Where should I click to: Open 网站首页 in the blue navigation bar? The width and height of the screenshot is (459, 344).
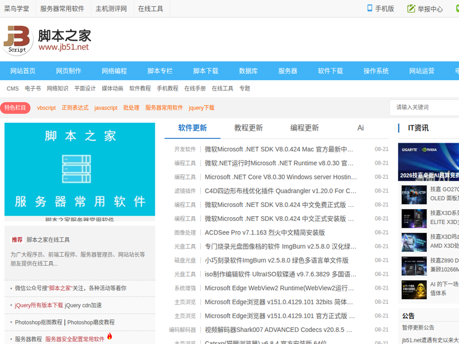(x=23, y=71)
